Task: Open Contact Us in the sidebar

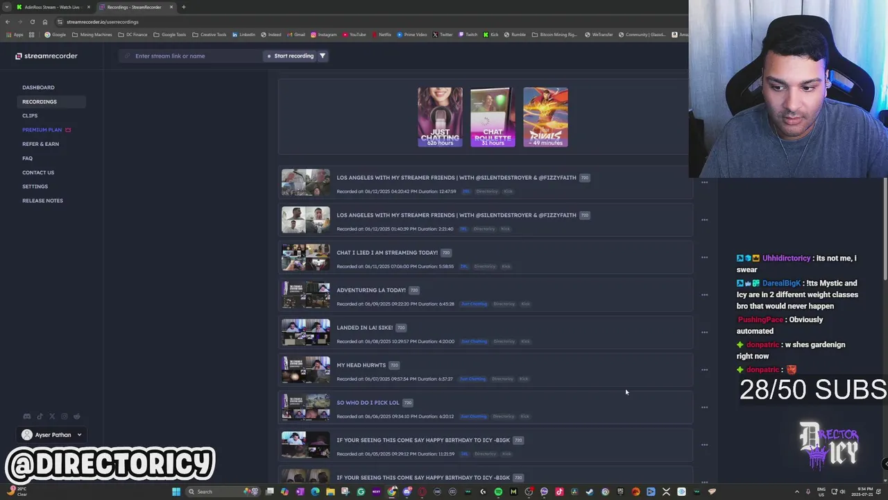Action: [38, 172]
